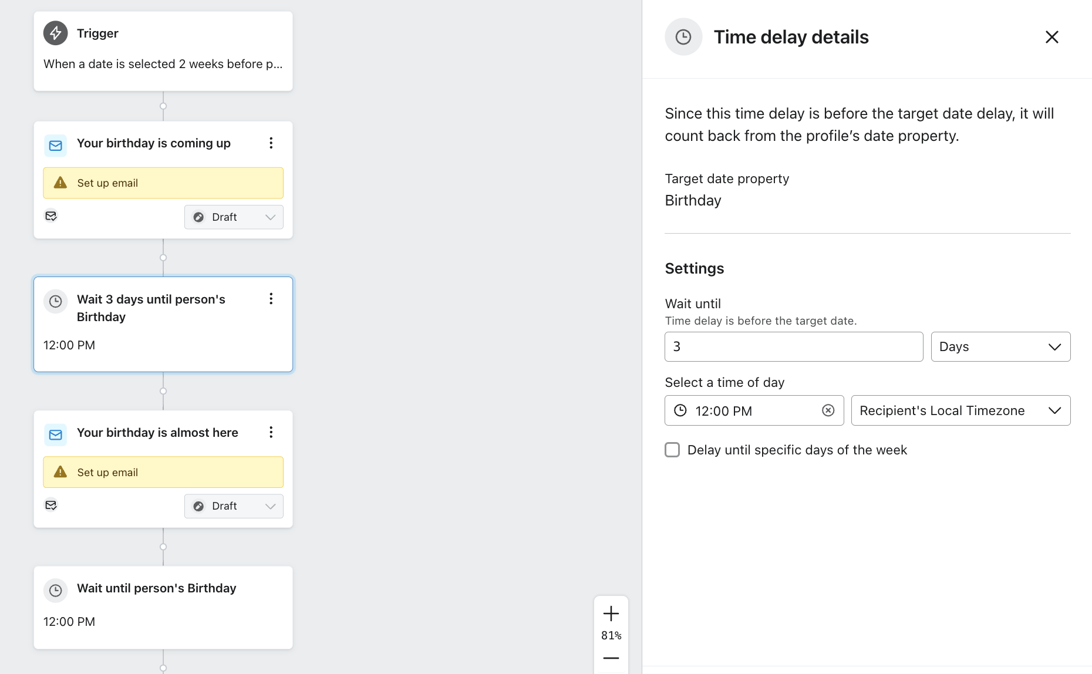The width and height of the screenshot is (1092, 674).
Task: Clear the 12:00 PM time value
Action: 828,410
